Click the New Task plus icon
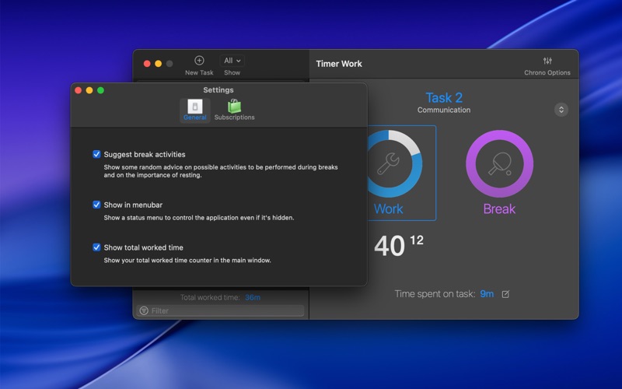Image resolution: width=622 pixels, height=389 pixels. point(199,61)
